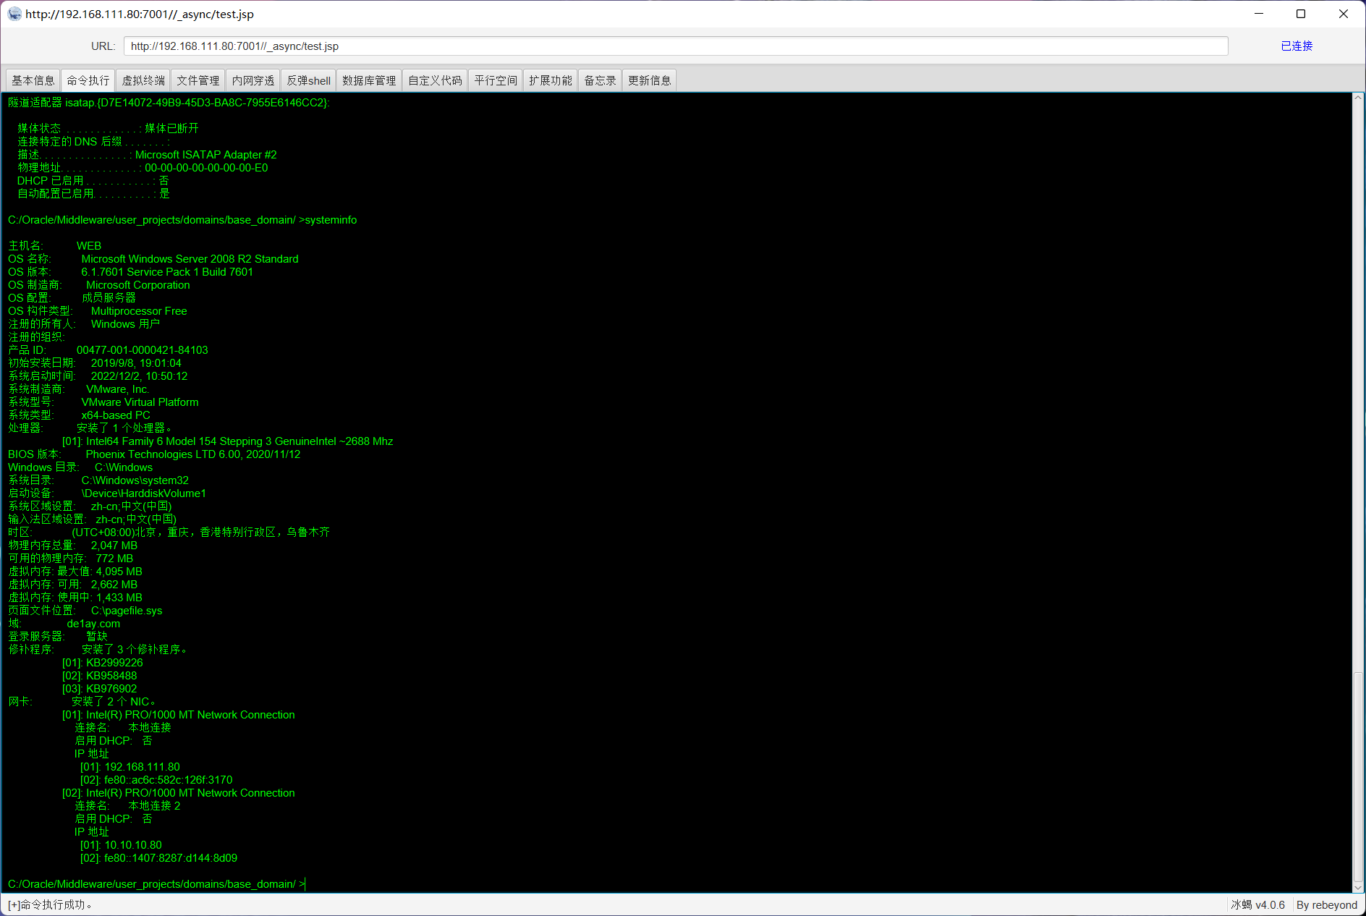Click the URL input field
This screenshot has width=1366, height=916.
[x=676, y=46]
